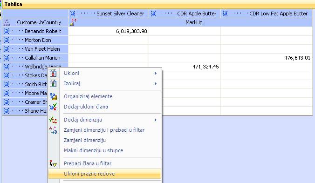Click the Dodaj dimenziju axis icon
315x183 pixels.
tap(53, 120)
